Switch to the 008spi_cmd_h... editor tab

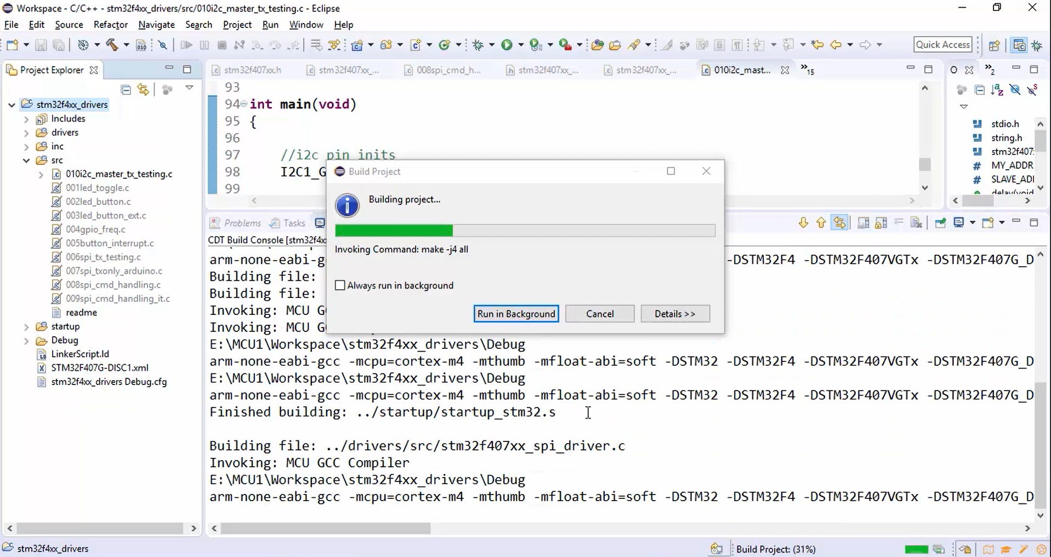click(x=442, y=70)
